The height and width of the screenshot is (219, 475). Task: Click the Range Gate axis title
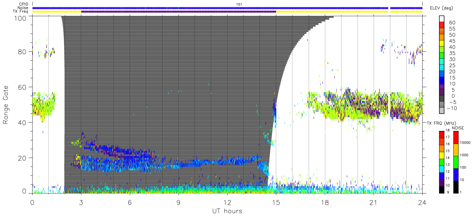[x=6, y=105]
